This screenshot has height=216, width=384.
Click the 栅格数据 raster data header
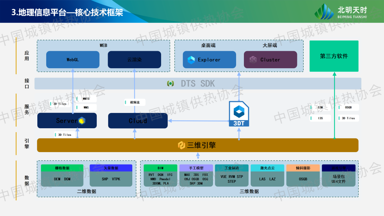pos(62,168)
